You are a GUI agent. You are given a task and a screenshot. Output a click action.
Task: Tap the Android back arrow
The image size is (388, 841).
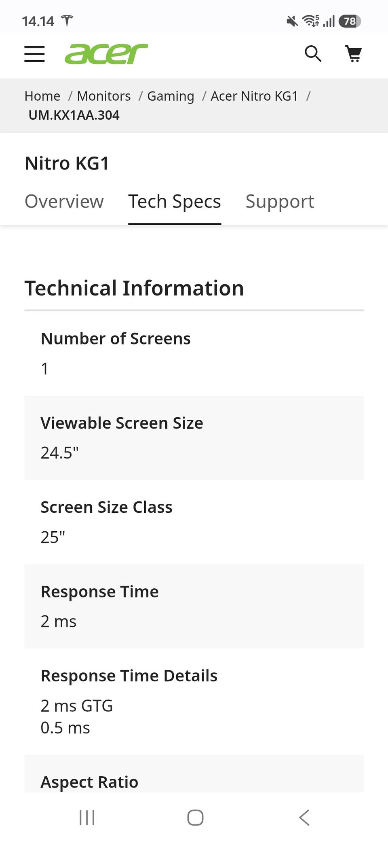(x=304, y=818)
